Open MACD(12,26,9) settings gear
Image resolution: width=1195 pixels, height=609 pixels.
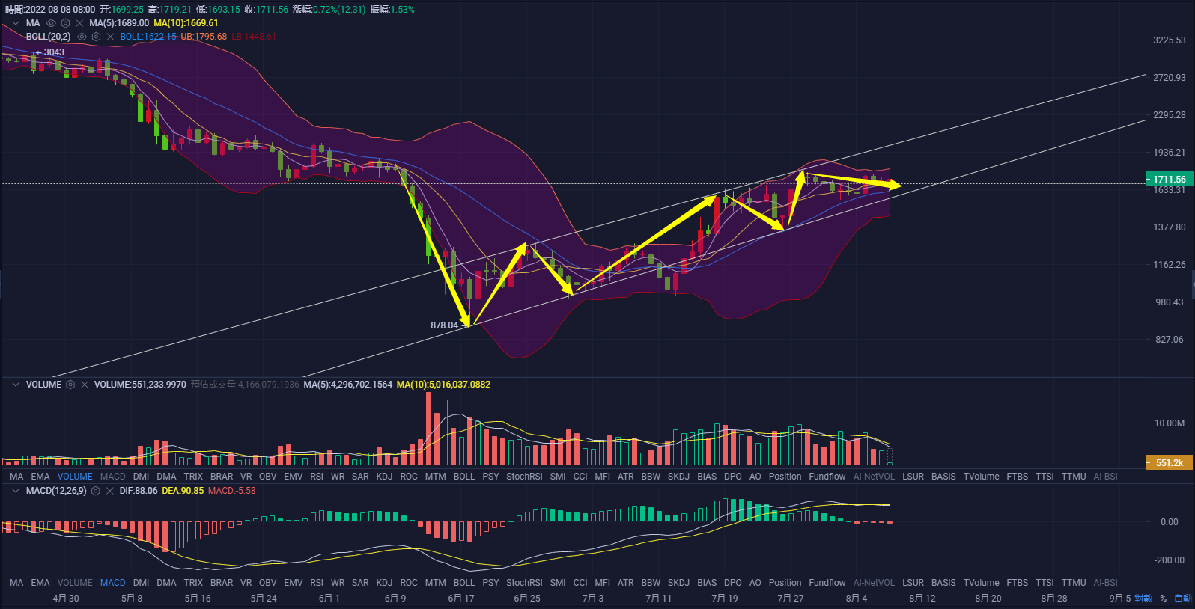[96, 491]
